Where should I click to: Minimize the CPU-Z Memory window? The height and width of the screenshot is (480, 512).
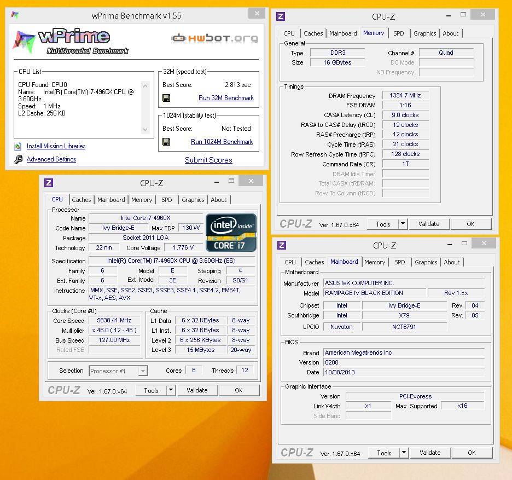[x=449, y=15]
